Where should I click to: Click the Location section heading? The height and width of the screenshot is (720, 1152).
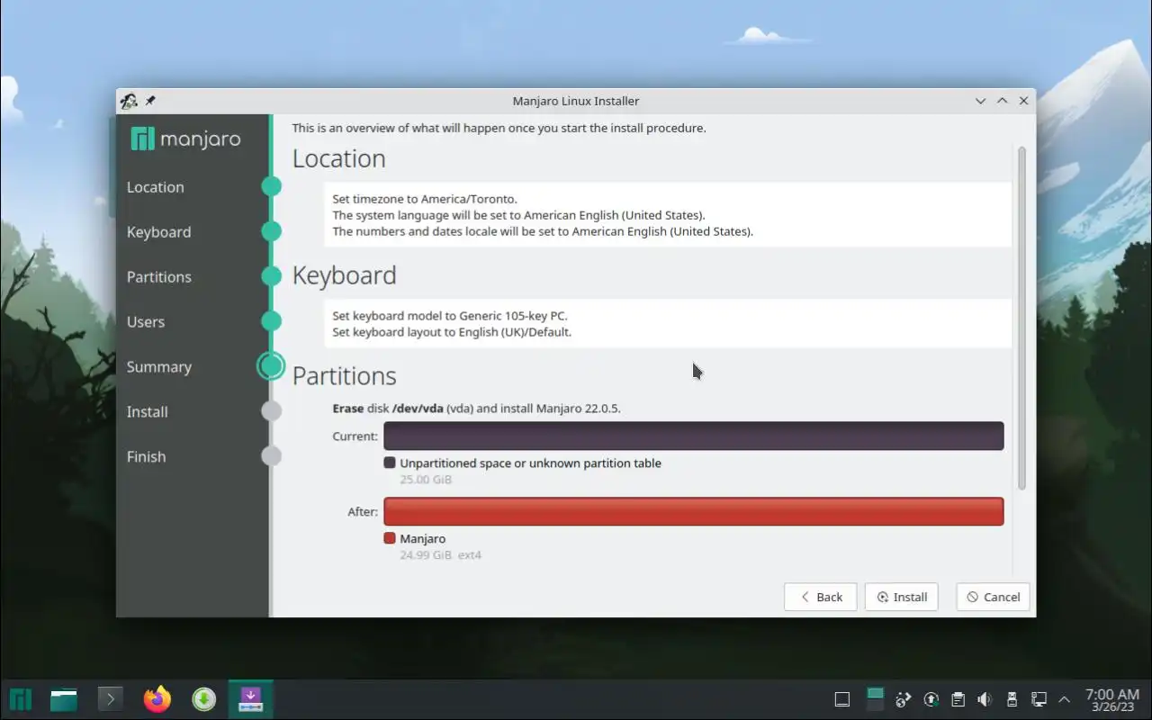tap(338, 158)
